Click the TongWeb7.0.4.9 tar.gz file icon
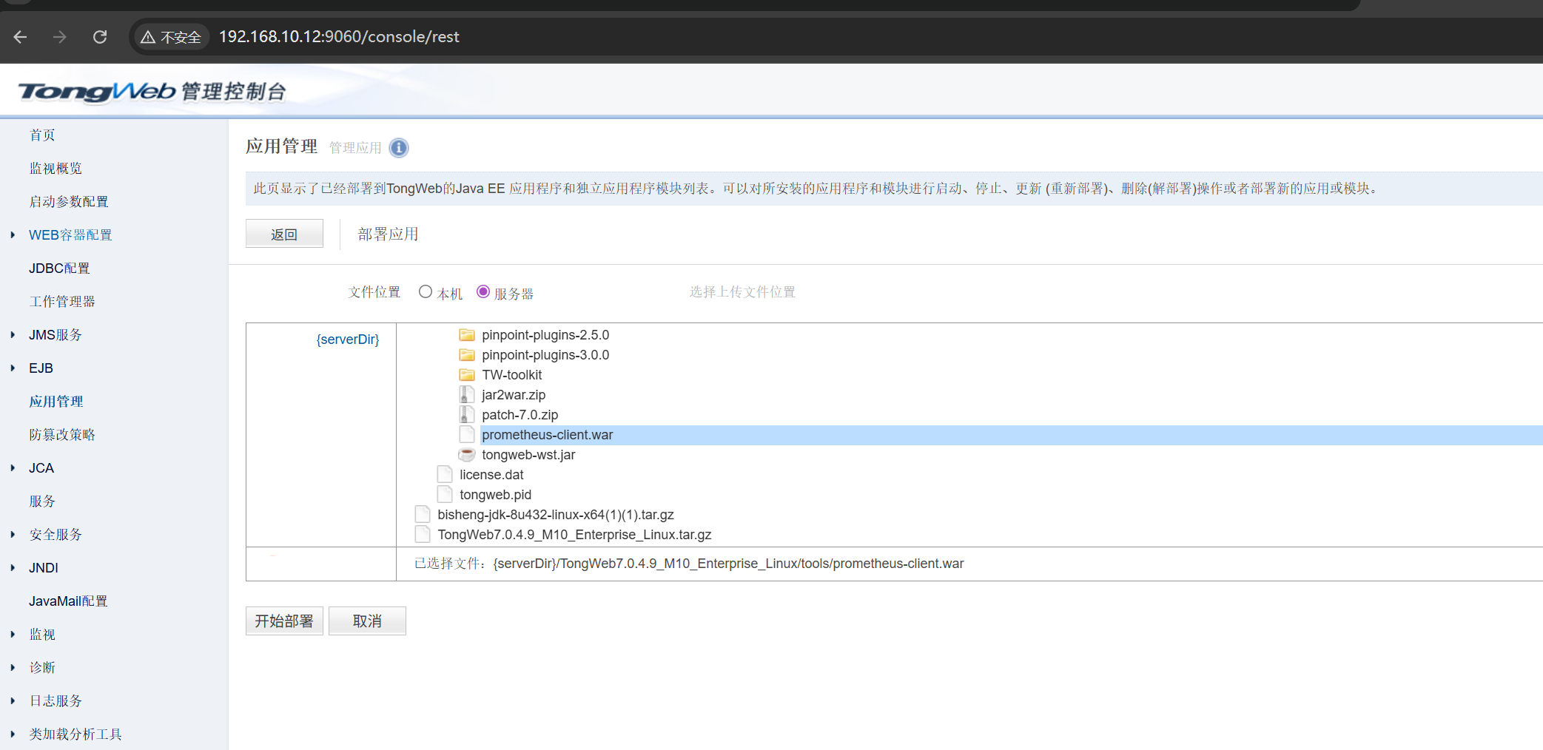Image resolution: width=1543 pixels, height=750 pixels. 423,535
